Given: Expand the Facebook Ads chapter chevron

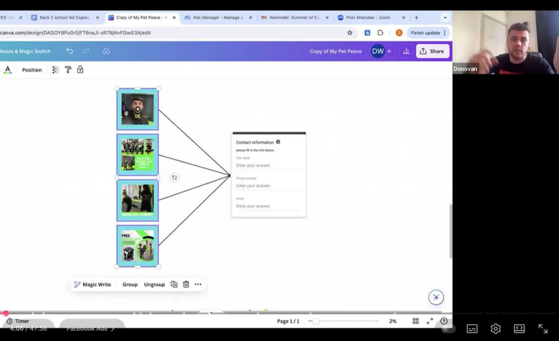Looking at the screenshot, I should 113,328.
